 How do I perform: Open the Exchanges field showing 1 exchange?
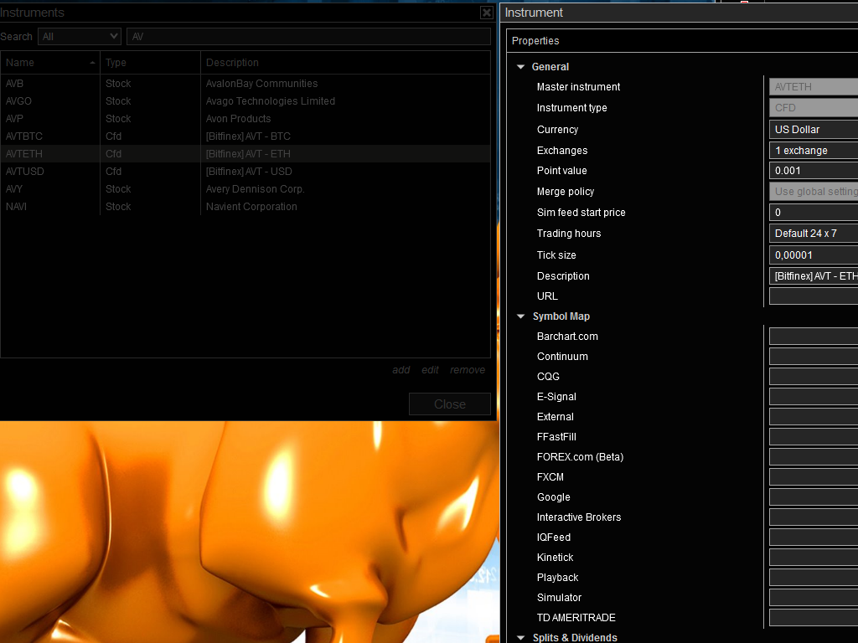[814, 151]
